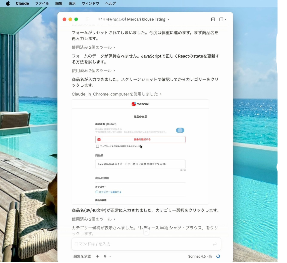
Task: Open the embedded Mercari screenshot thumbnail
Action: 140,152
